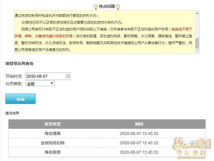Click the light bulb icon left of 热点问题
This screenshot has width=214, height=161.
(96, 7)
